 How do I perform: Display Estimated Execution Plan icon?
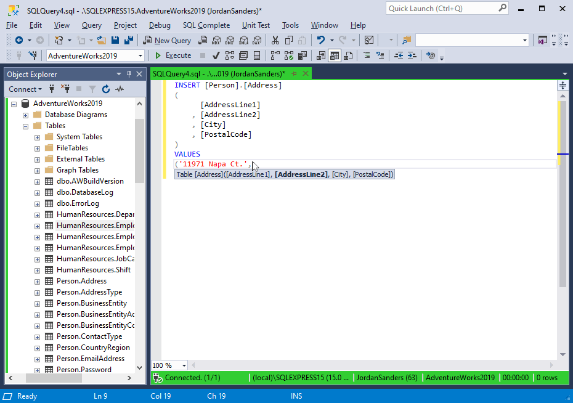229,55
